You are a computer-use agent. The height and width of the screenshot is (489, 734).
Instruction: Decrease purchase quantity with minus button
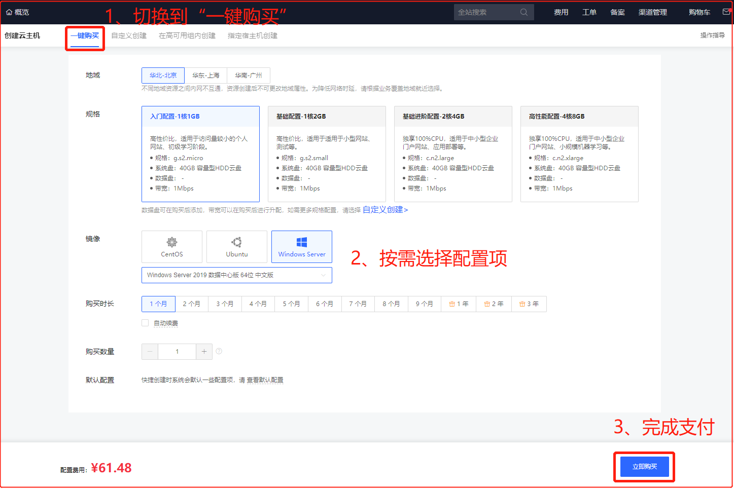pyautogui.click(x=150, y=352)
